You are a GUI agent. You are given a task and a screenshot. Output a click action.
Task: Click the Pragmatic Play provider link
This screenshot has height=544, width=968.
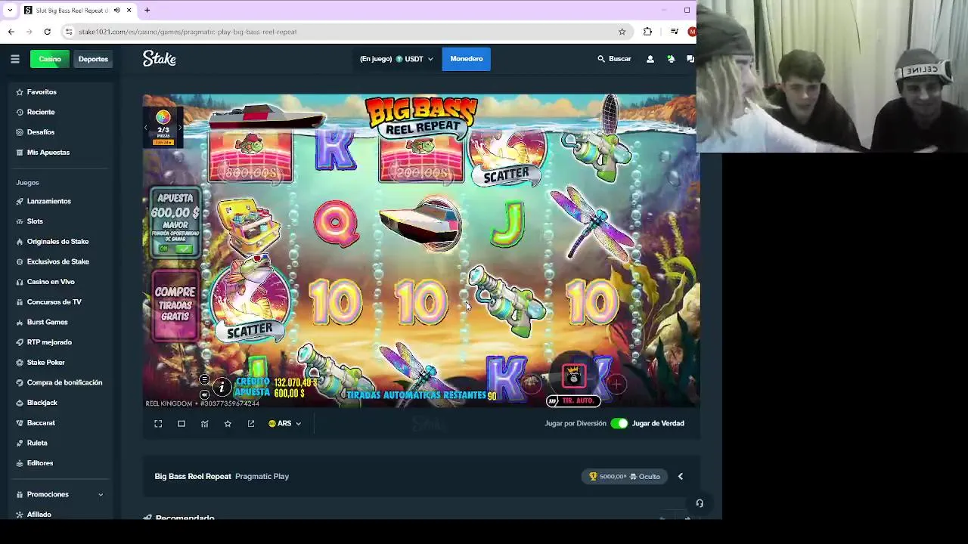(262, 477)
